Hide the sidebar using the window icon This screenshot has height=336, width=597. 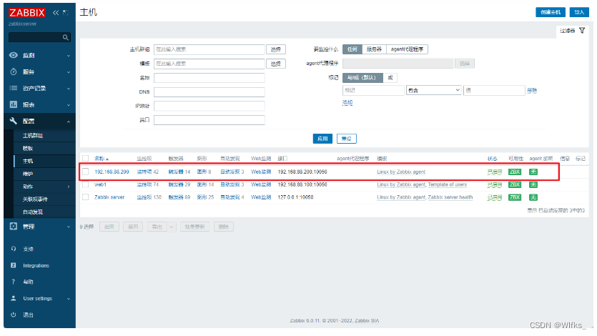[x=66, y=13]
